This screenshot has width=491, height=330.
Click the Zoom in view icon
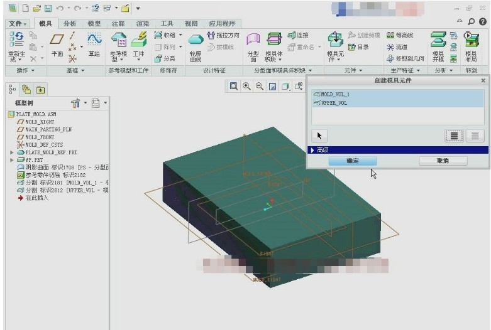[246, 86]
